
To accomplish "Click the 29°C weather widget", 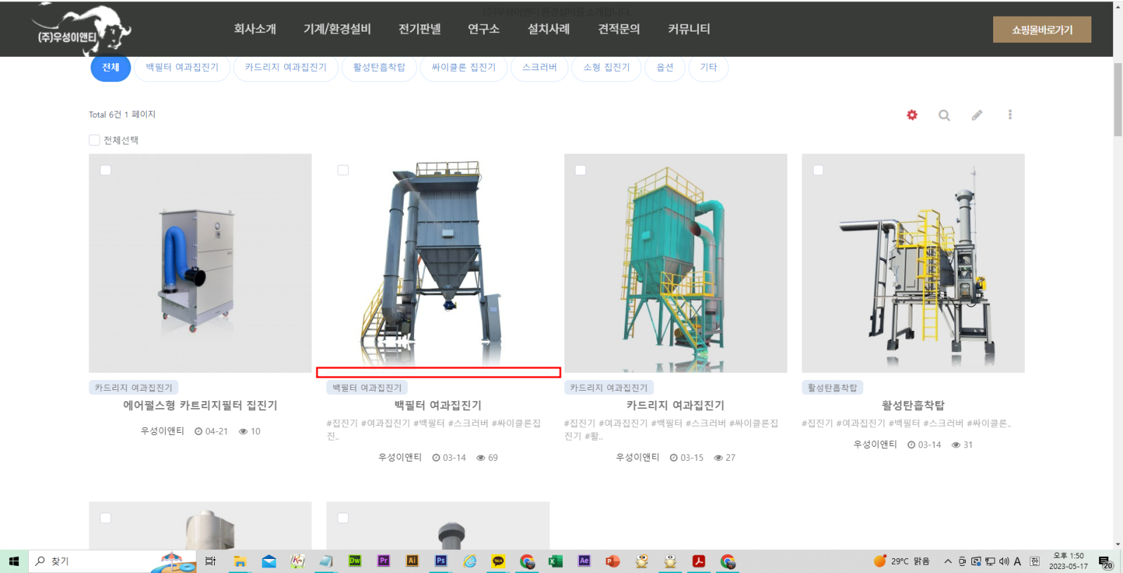I will click(x=902, y=561).
